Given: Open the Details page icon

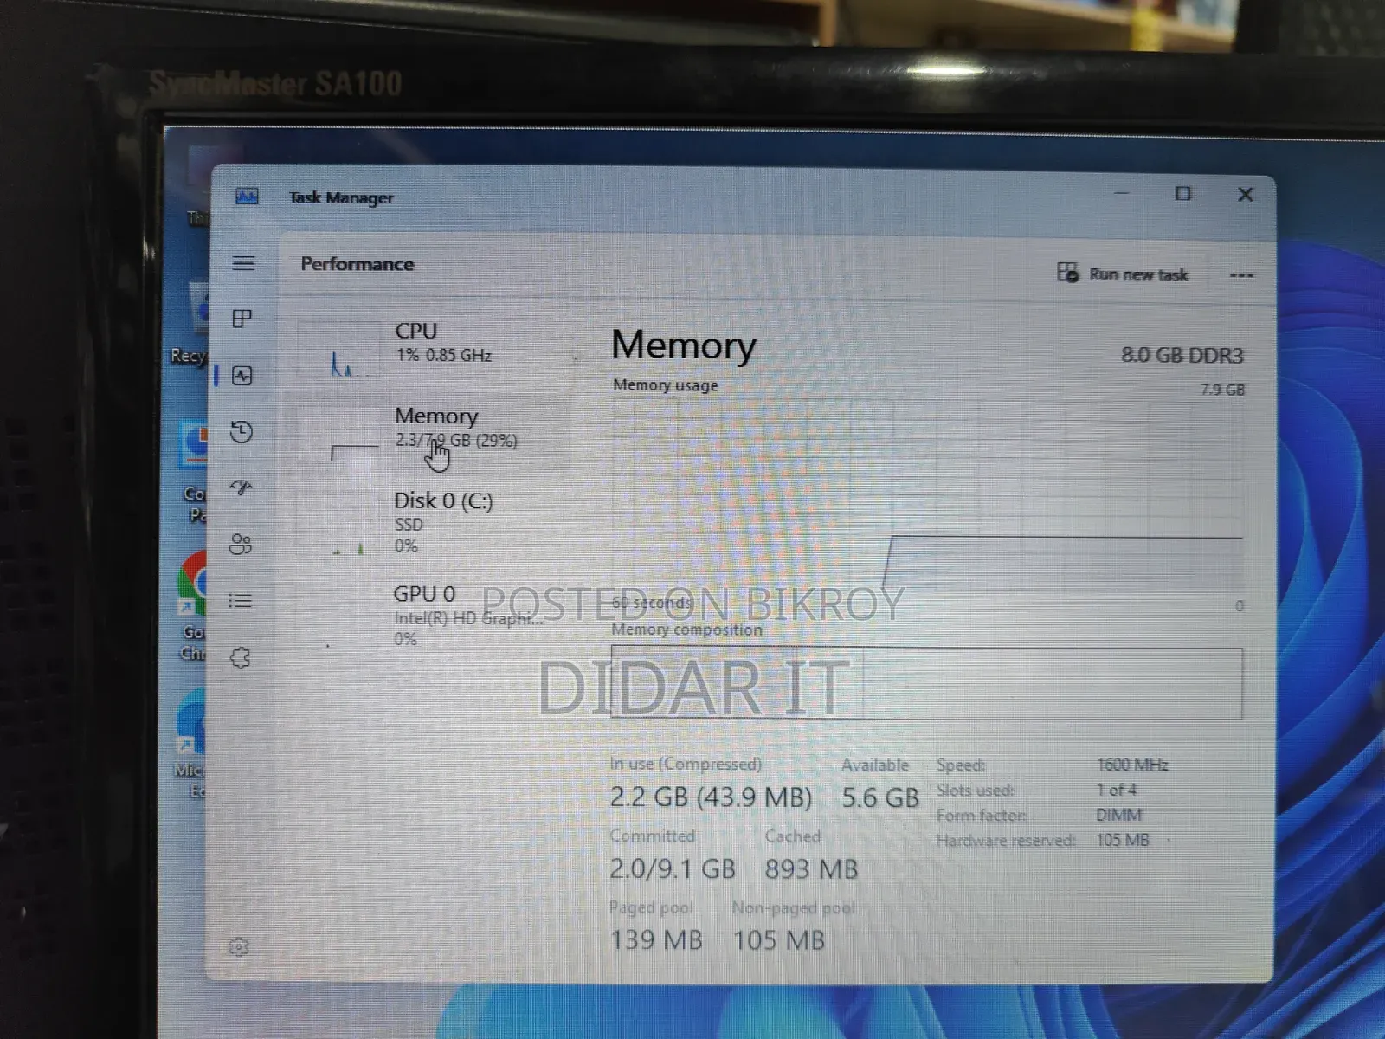Looking at the screenshot, I should click(241, 600).
